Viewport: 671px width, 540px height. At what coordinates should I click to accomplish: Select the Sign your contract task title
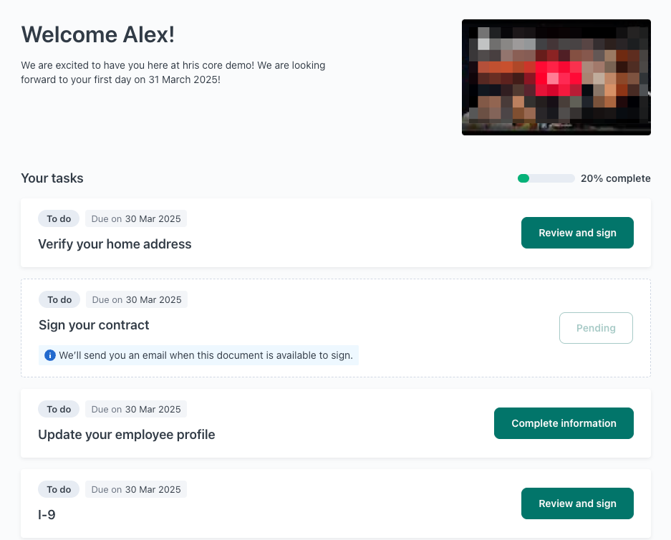tap(94, 324)
